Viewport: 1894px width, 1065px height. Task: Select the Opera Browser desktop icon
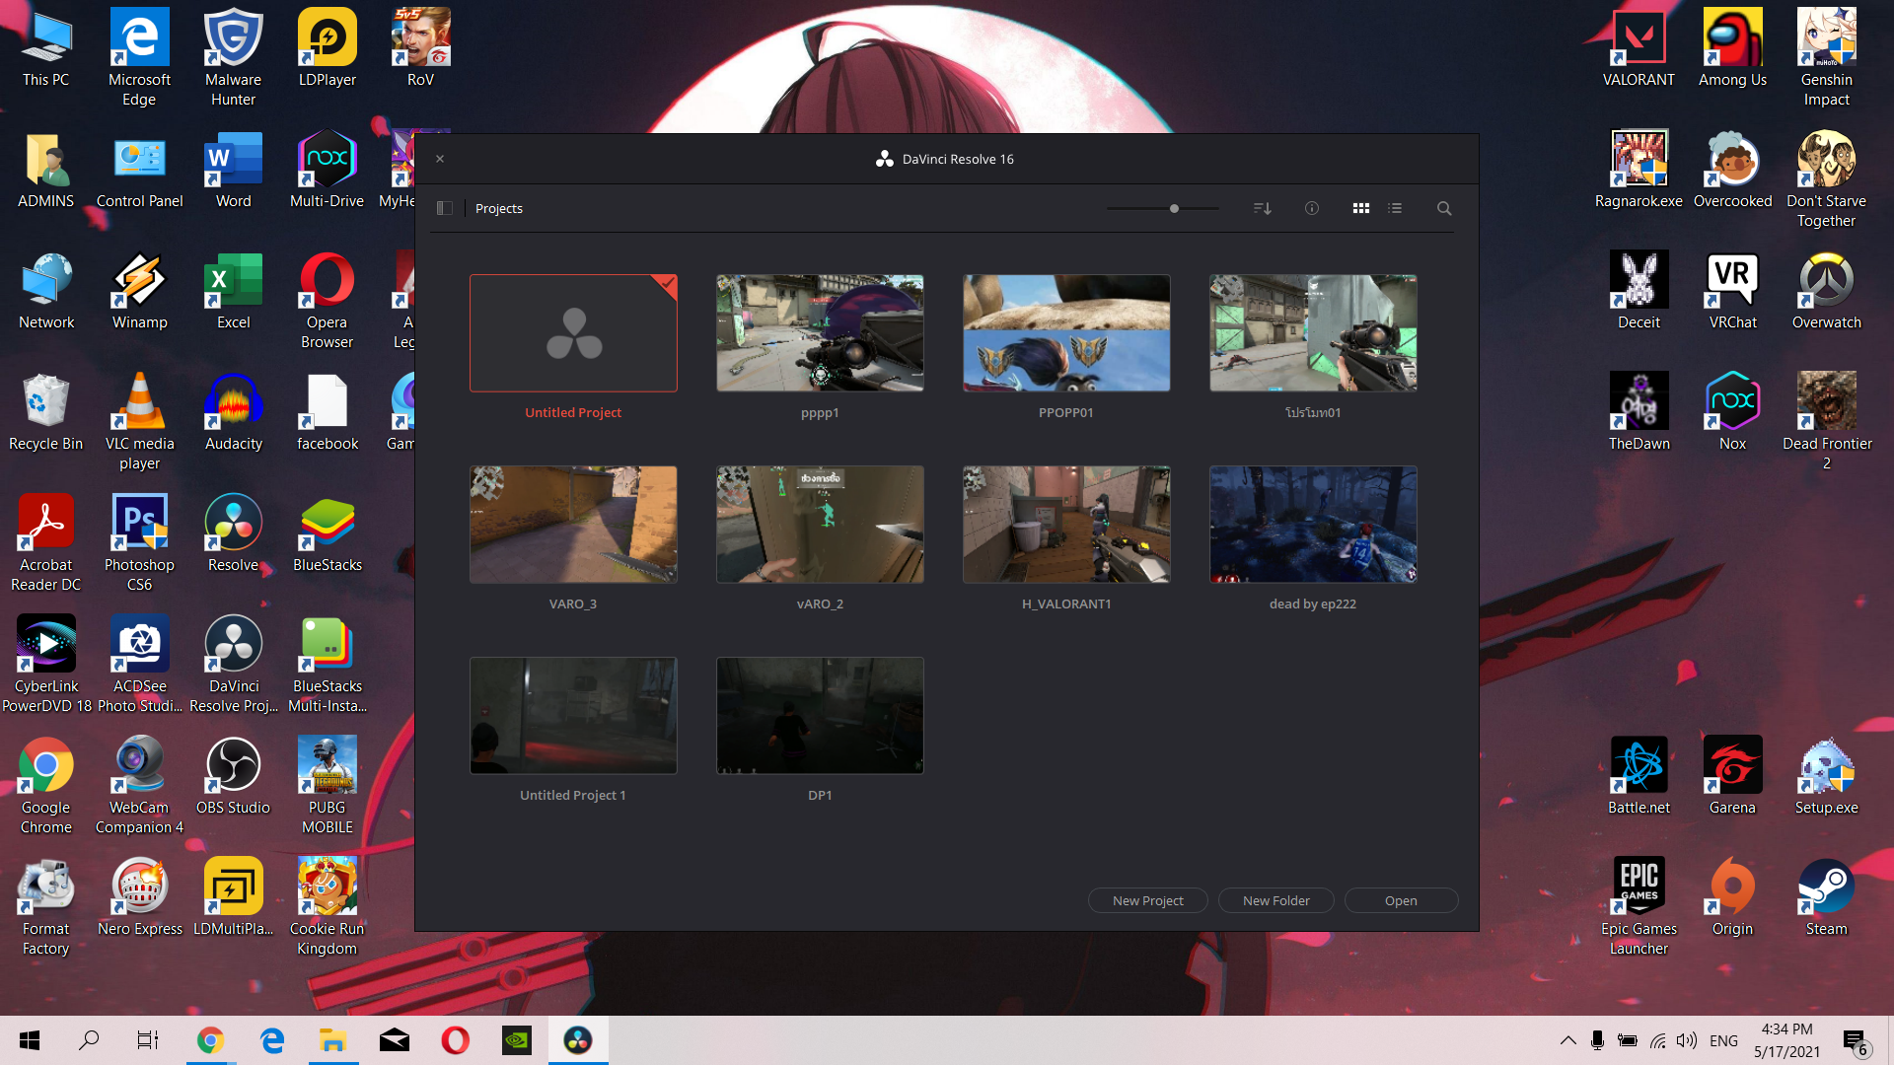click(328, 301)
